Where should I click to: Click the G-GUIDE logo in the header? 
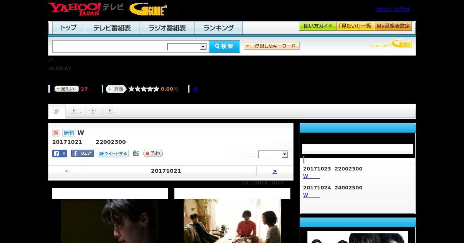click(x=148, y=9)
